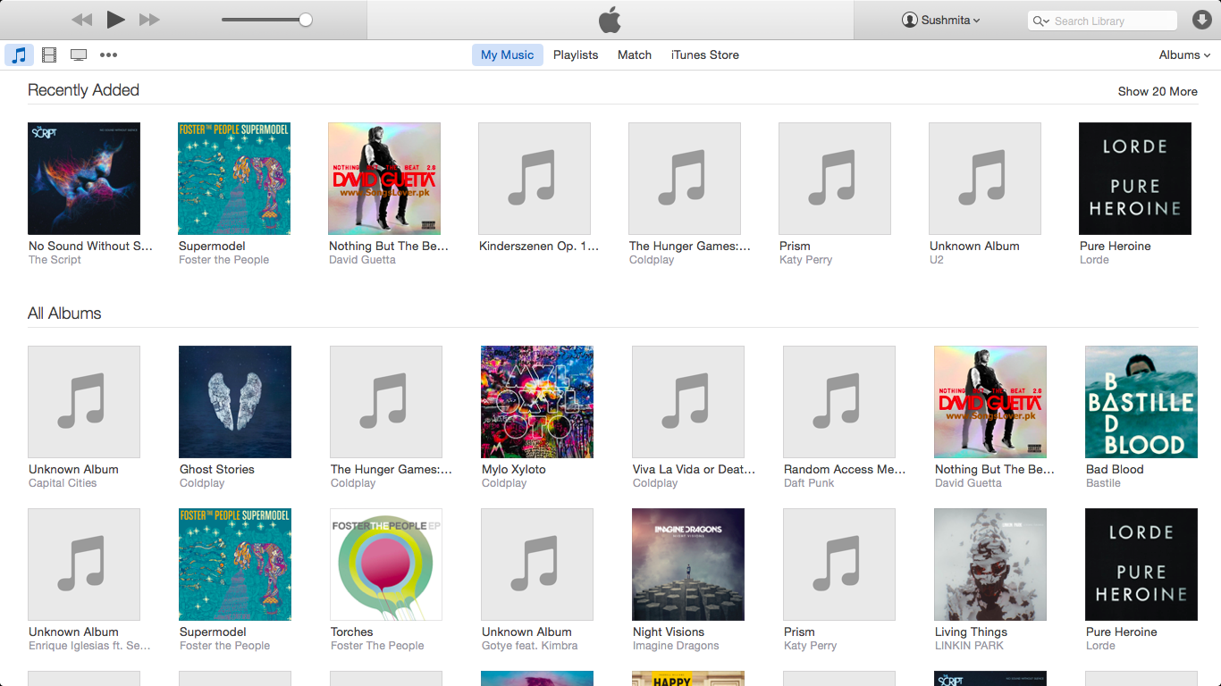Viewport: 1221px width, 686px height.
Task: Open All Albums Pure Heroine cover
Action: pyautogui.click(x=1141, y=565)
